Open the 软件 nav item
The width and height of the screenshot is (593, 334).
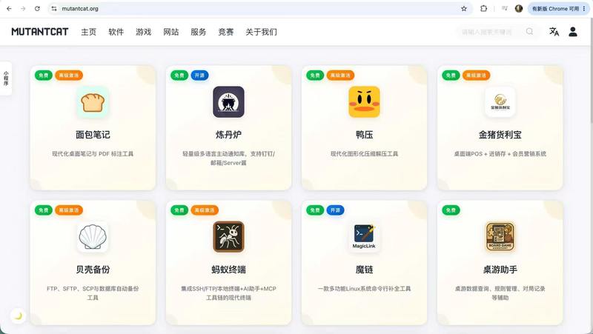[116, 32]
